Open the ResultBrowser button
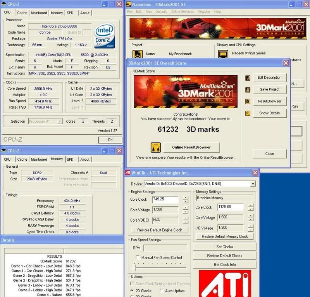 (x=269, y=101)
